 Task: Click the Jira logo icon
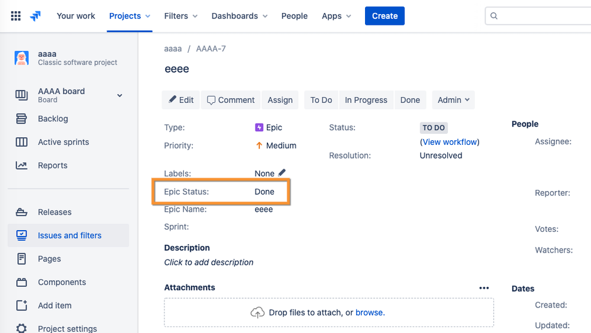[35, 16]
